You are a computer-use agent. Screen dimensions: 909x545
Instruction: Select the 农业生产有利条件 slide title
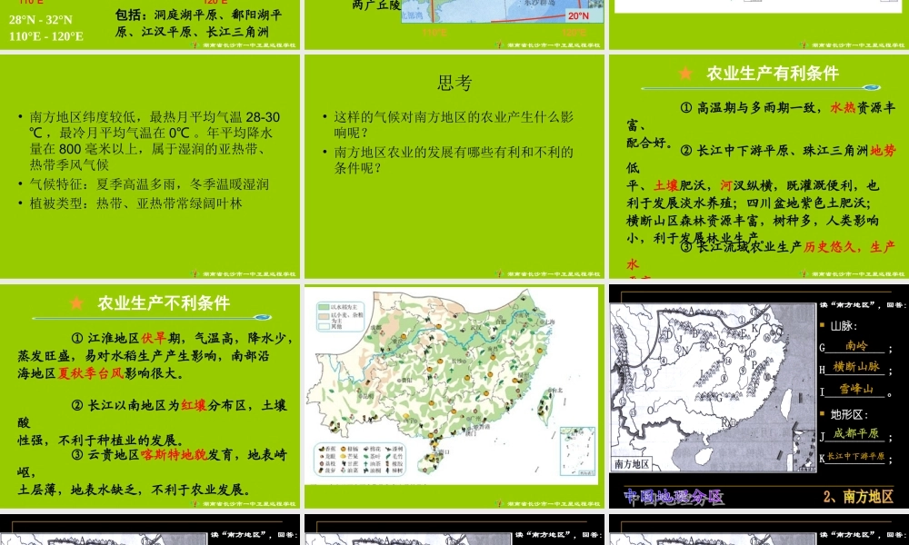point(772,74)
